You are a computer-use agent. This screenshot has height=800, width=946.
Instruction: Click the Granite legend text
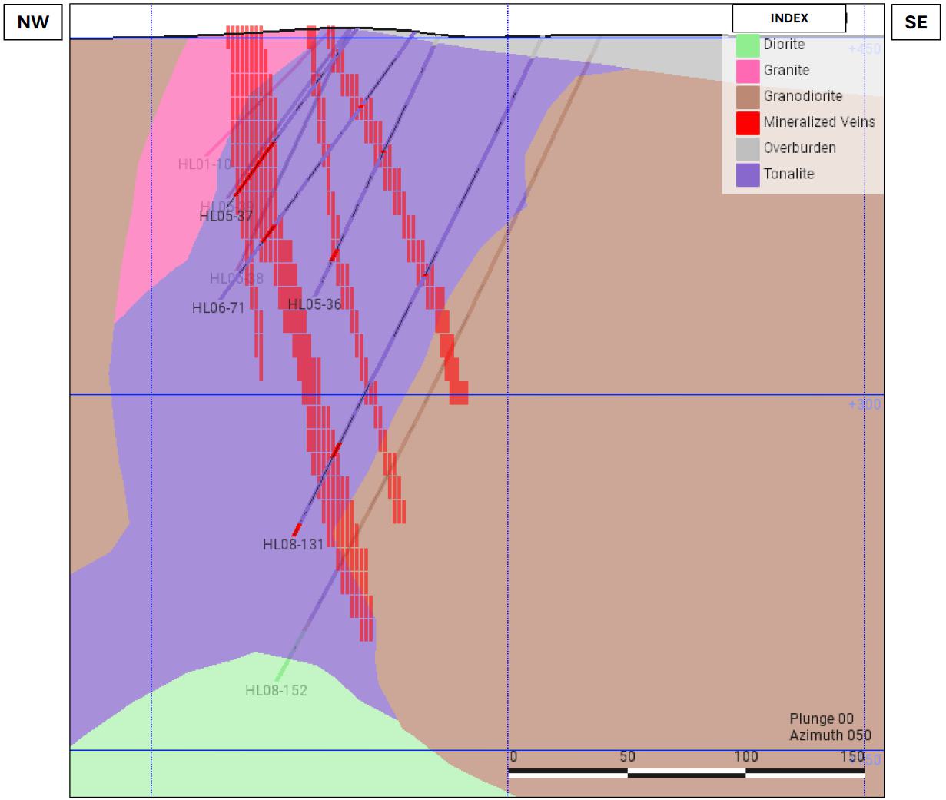click(786, 70)
